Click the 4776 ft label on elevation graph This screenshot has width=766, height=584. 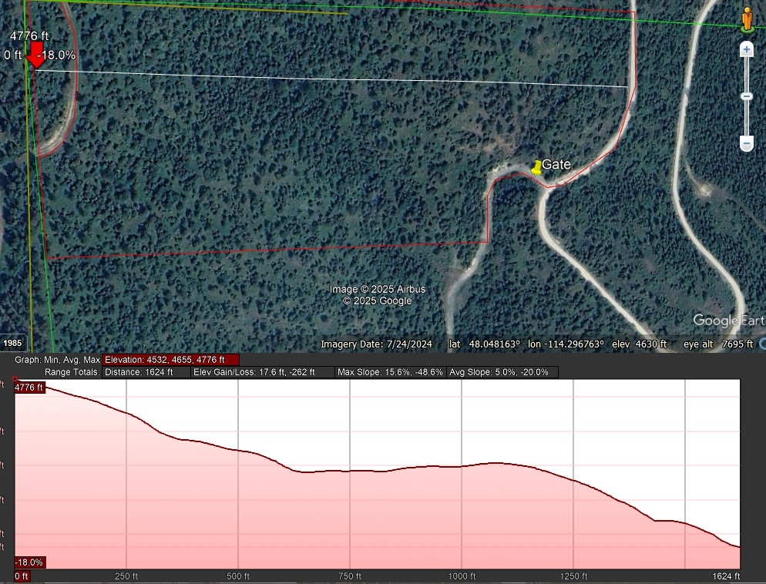pyautogui.click(x=30, y=388)
